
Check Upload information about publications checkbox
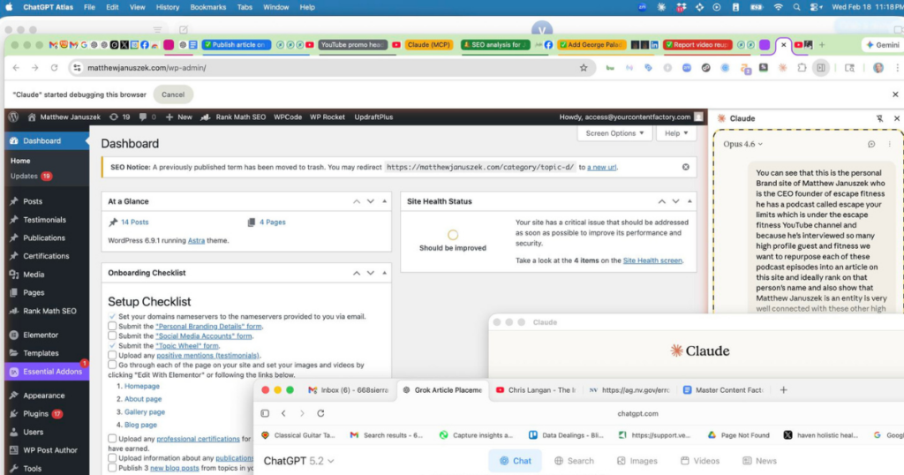[112, 457]
